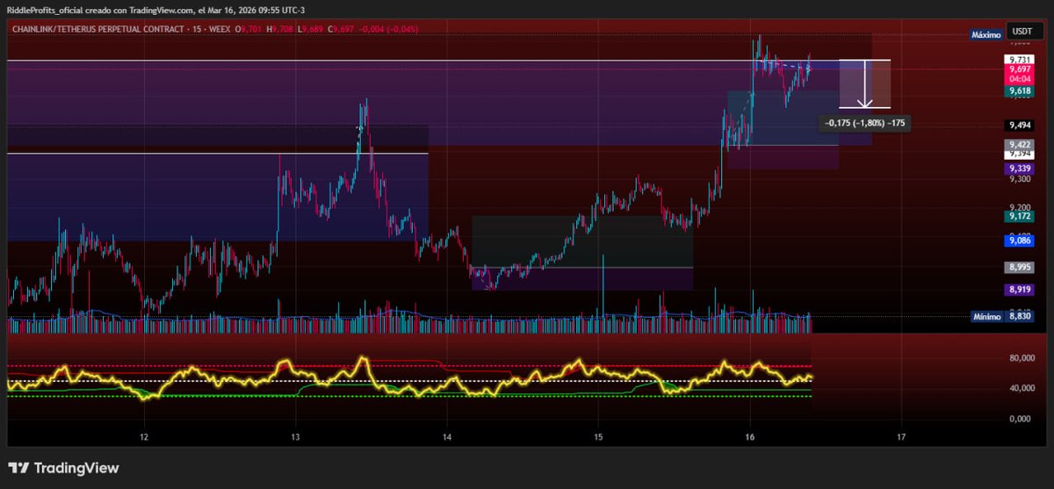Click the 40,000 indicator scale value
Screen dimensions: 1054x489
pos(1021,388)
